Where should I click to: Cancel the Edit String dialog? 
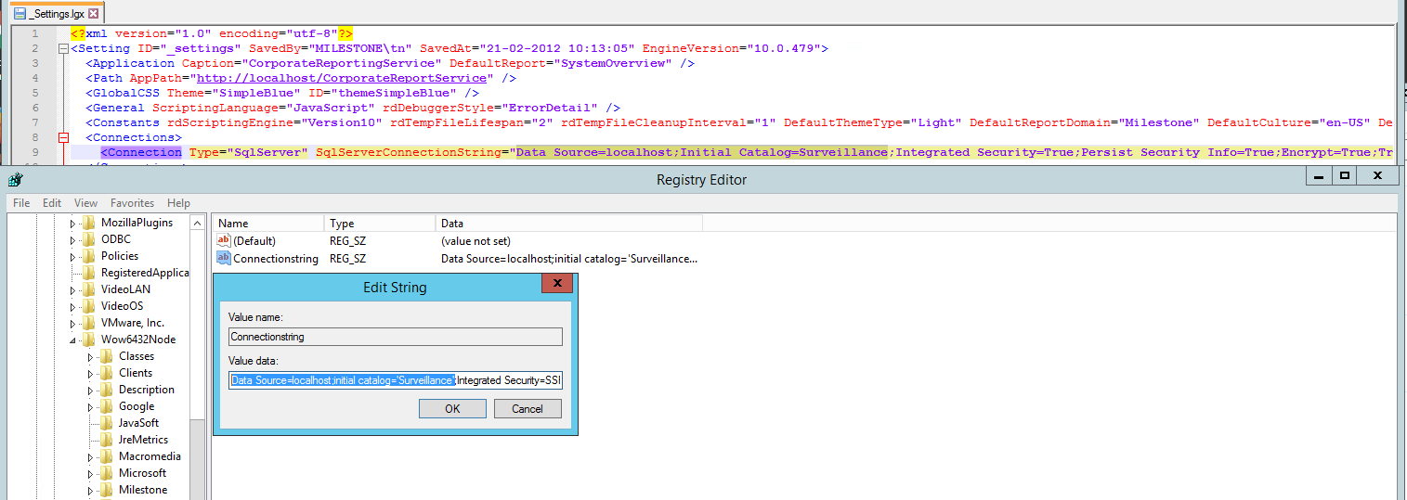[x=527, y=409]
